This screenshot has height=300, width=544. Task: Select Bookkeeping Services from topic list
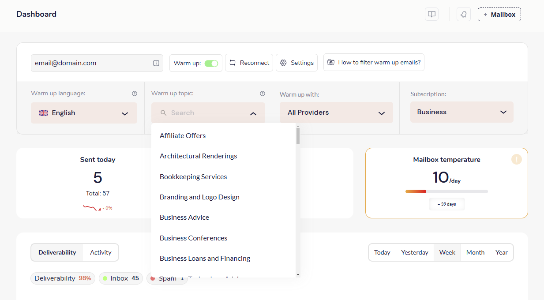193,176
